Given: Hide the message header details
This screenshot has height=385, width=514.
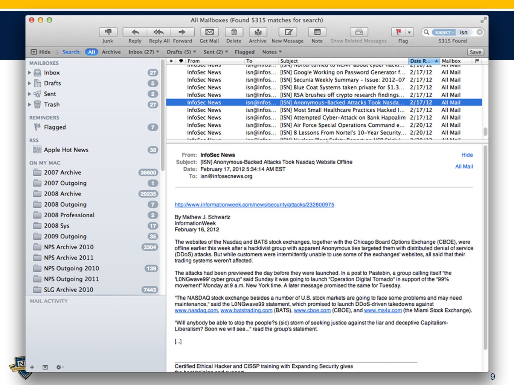Looking at the screenshot, I should point(467,155).
